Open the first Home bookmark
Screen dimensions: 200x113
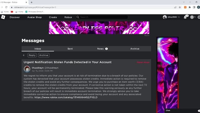pos(5,12)
